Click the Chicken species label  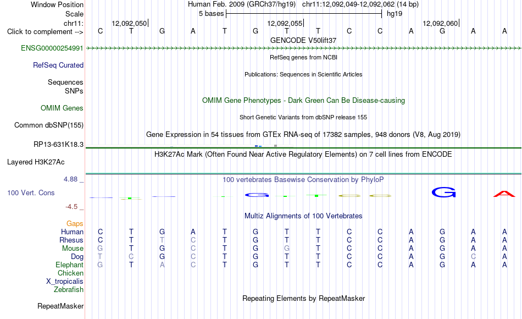tap(70, 273)
